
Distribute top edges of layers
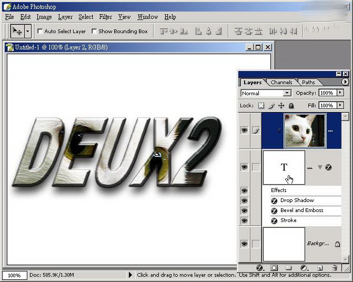[x=238, y=31]
